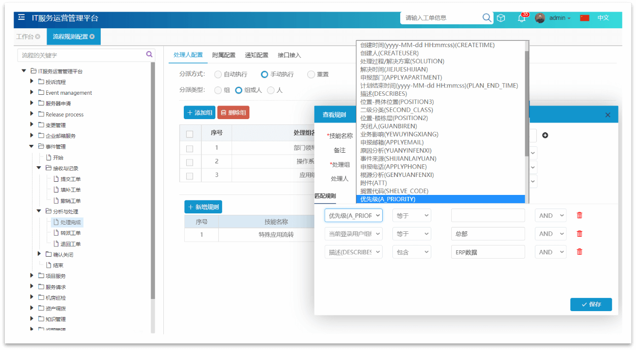Click the search magnifier icon in top bar
Viewport: 636px width, 350px height.
487,18
